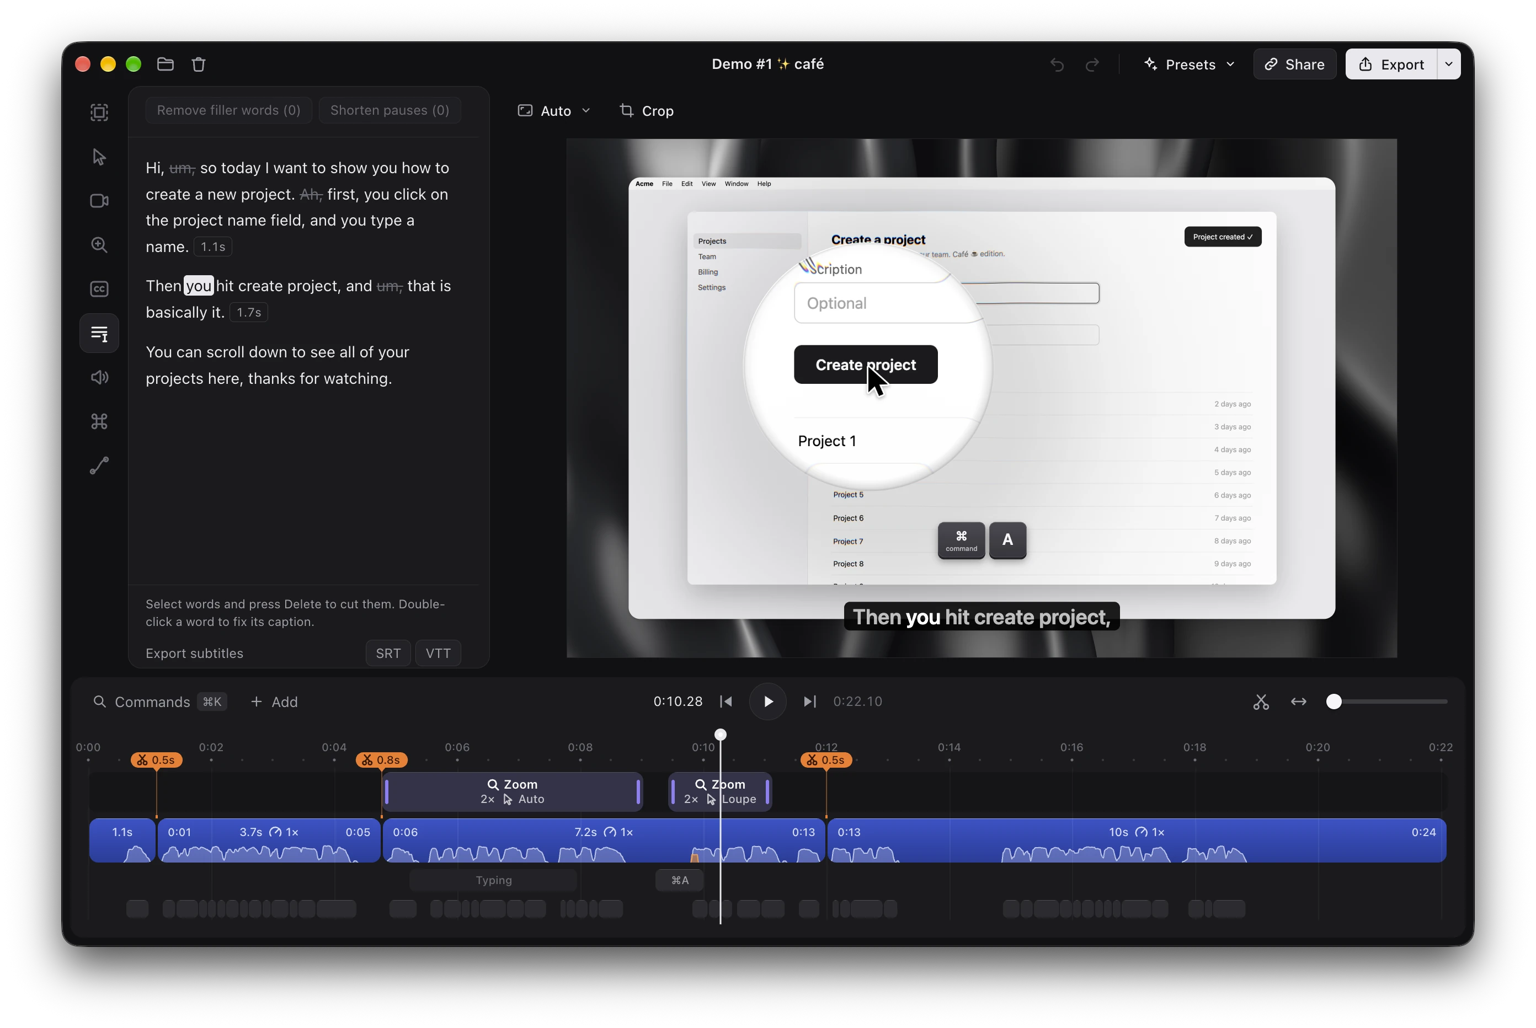Select the ⌘A shortcut block
This screenshot has height=1028, width=1536.
[680, 880]
